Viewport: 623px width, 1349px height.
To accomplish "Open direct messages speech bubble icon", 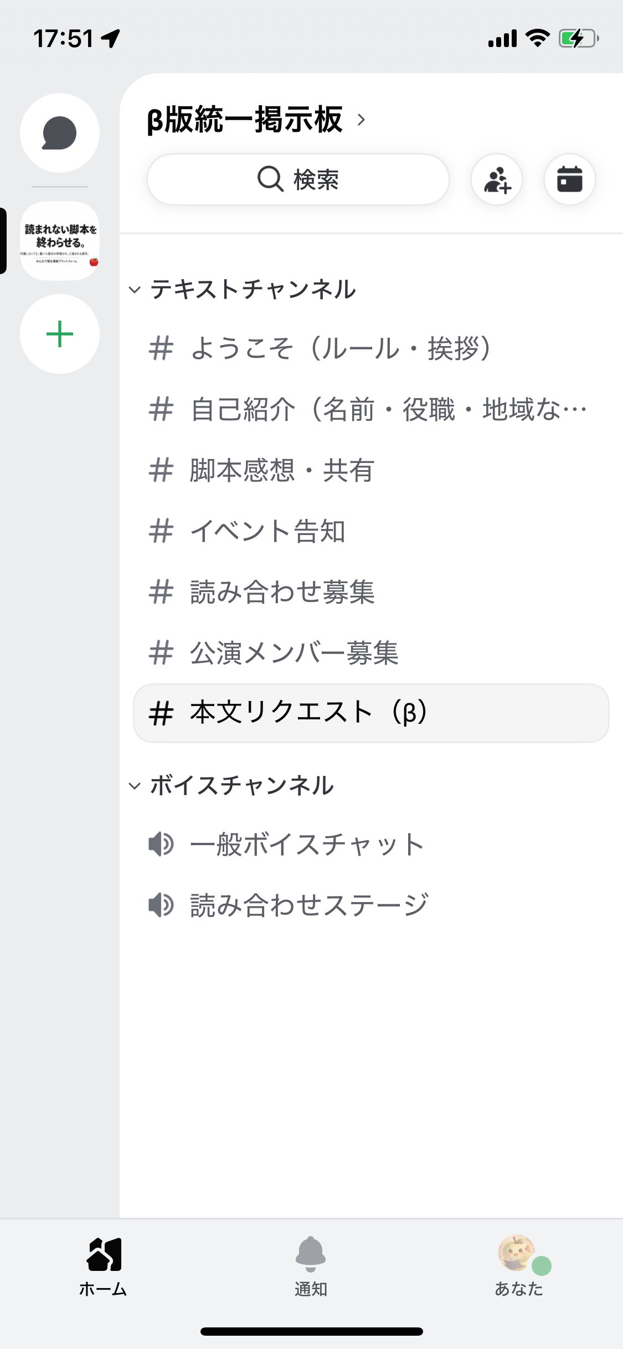I will [60, 133].
